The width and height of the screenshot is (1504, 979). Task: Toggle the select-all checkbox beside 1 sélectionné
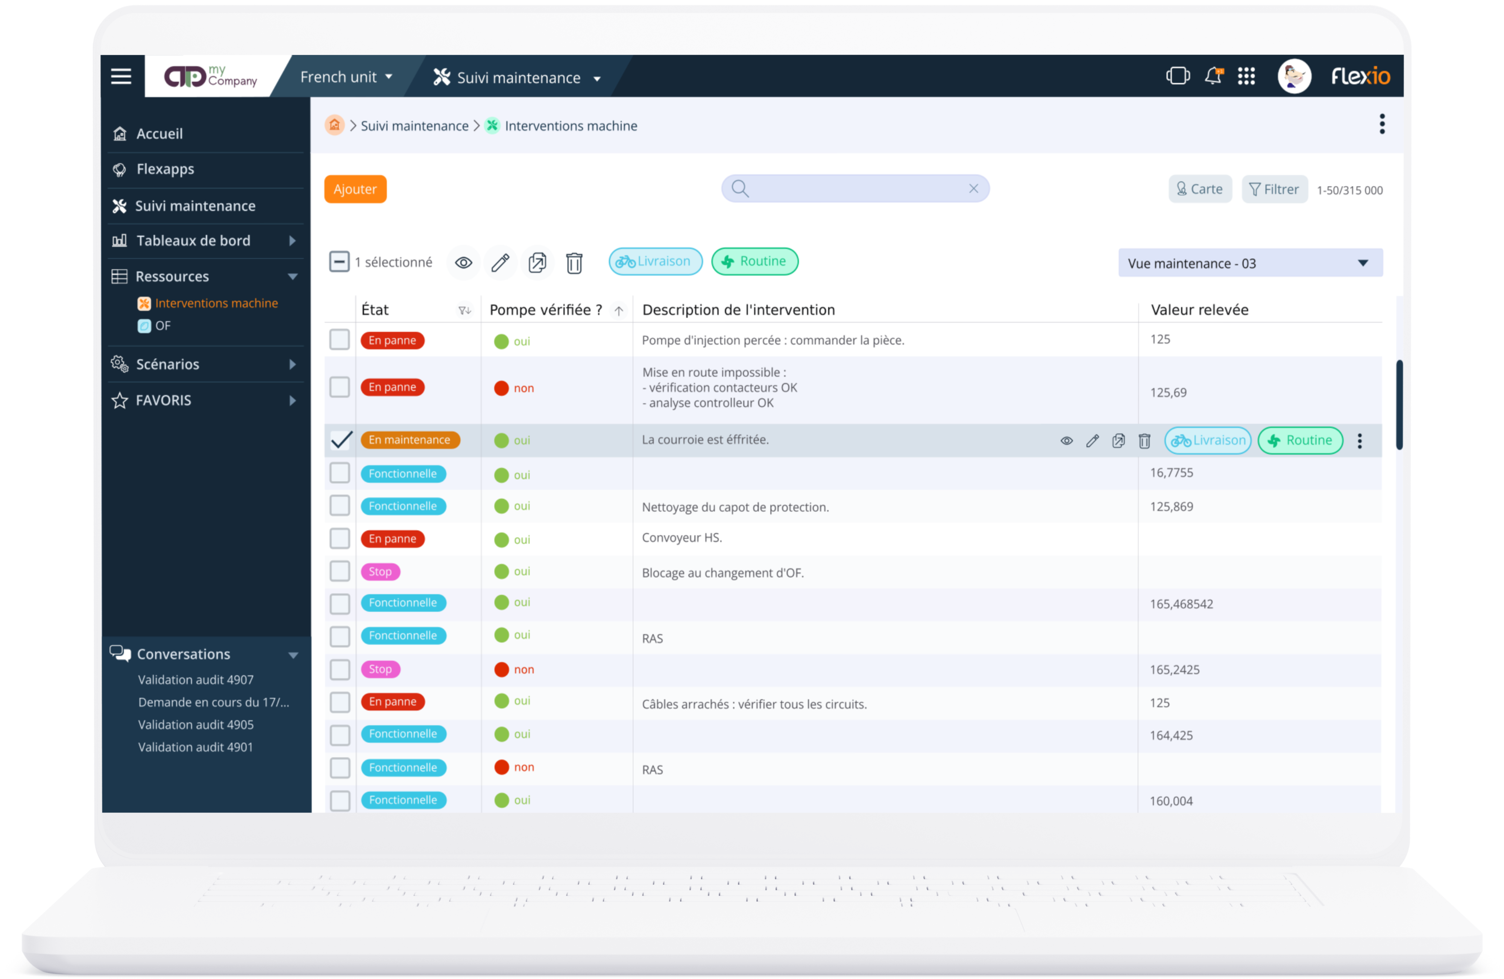pos(339,262)
